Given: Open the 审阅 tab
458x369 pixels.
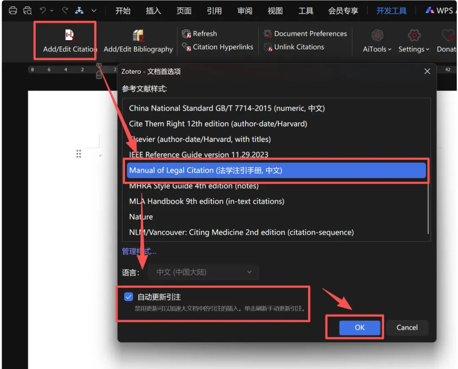Looking at the screenshot, I should pos(245,11).
